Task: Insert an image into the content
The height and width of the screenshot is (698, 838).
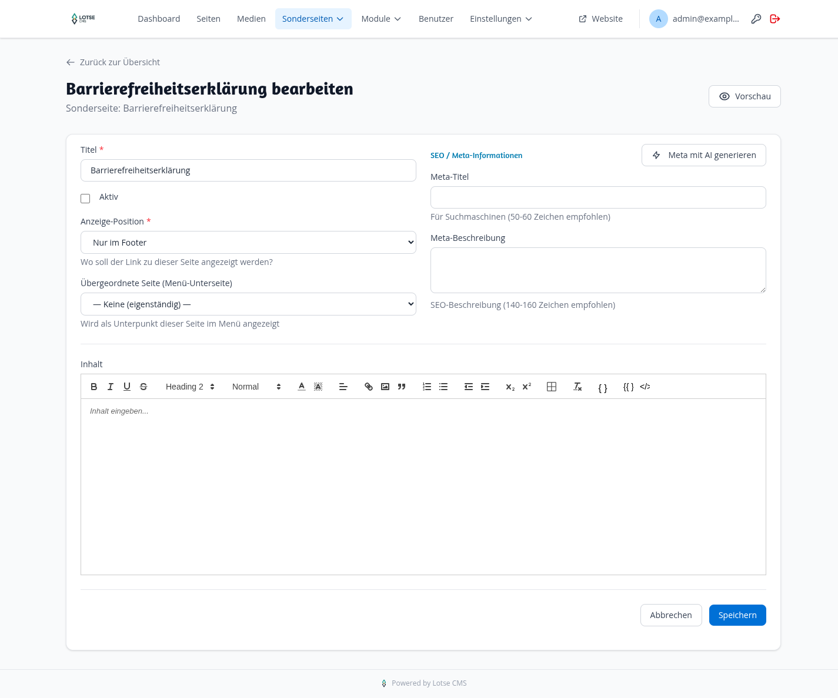Action: [x=385, y=387]
